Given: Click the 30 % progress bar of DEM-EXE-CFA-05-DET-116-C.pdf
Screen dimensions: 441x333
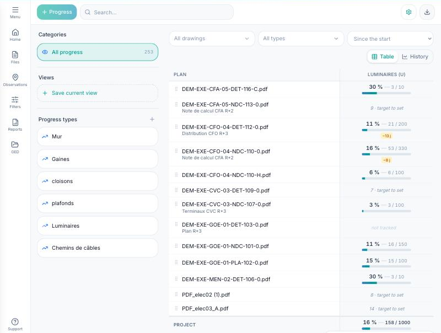Looking at the screenshot, I should tap(386, 93).
